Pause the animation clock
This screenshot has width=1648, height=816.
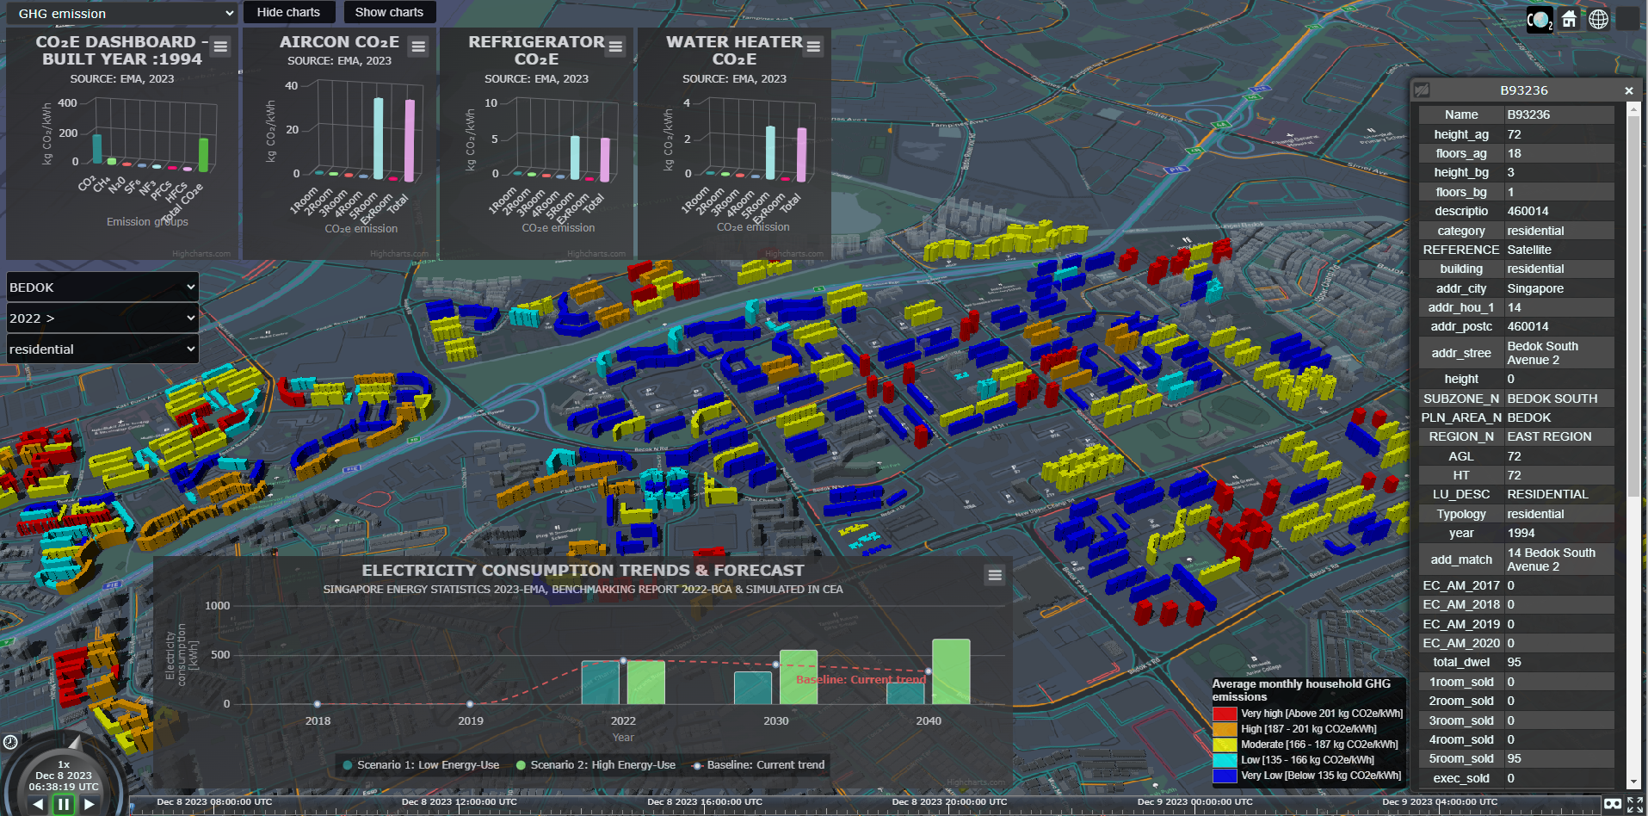(64, 805)
